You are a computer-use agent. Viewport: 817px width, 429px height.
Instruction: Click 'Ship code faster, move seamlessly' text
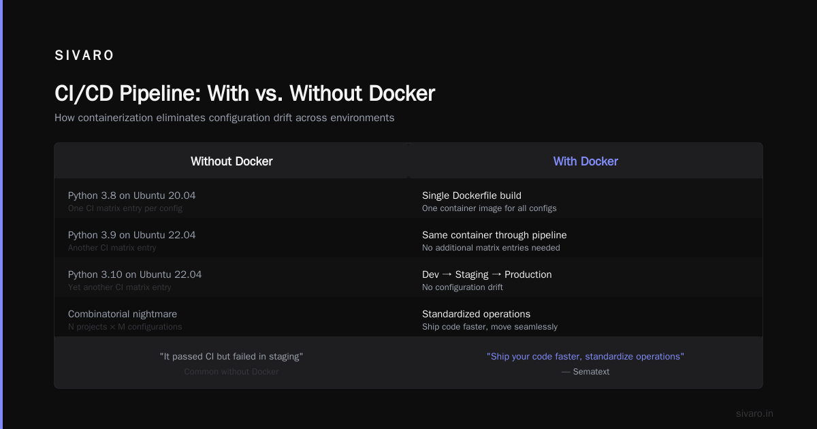(490, 327)
